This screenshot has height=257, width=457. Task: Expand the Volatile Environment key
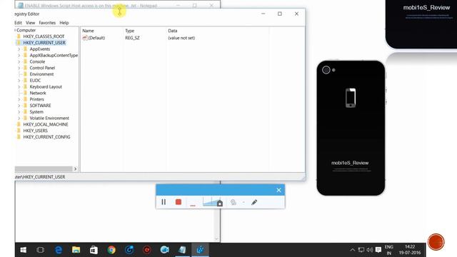19,119
